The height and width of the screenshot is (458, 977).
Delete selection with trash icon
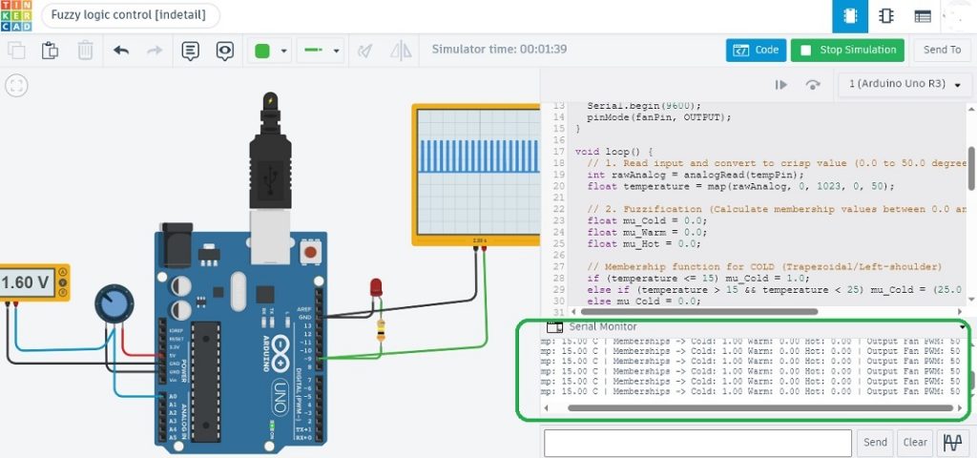pyautogui.click(x=85, y=51)
